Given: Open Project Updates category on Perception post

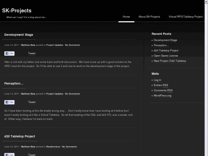Looking at the screenshot, I should pyautogui.click(x=55, y=94).
